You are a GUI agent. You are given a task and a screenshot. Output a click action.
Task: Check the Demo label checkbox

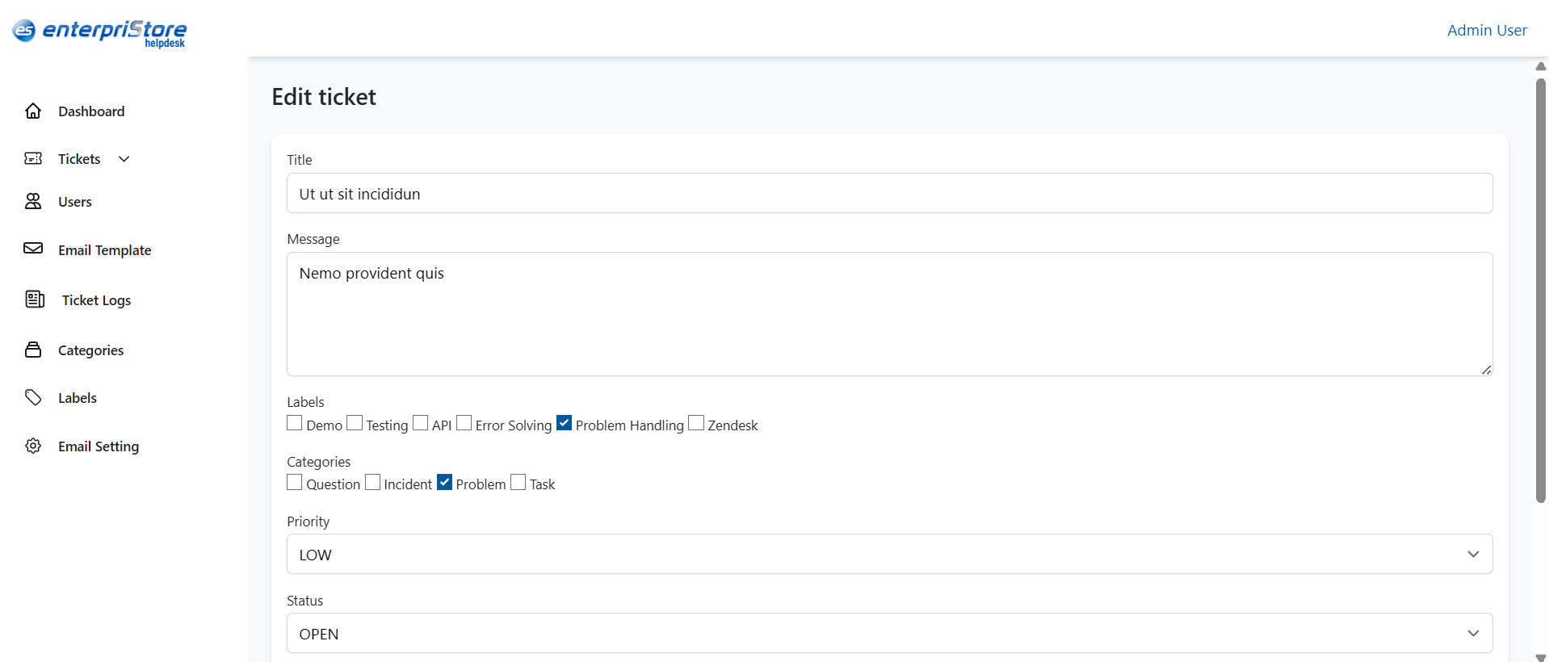[295, 423]
